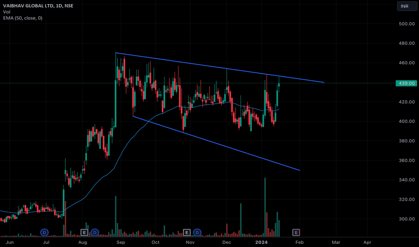419x247 pixels.
Task: Click the 360.00 price axis label
Action: tap(407, 160)
